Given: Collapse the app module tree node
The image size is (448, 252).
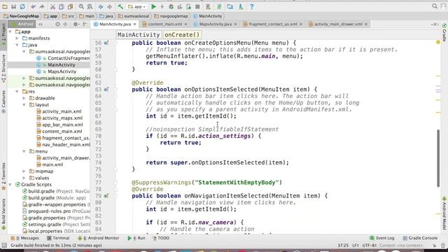Looking at the screenshot, I should [x=10, y=31].
